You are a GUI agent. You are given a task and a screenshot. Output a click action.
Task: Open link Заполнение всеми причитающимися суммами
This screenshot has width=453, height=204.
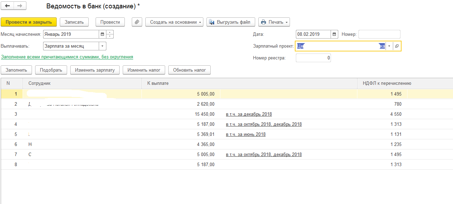(x=67, y=57)
